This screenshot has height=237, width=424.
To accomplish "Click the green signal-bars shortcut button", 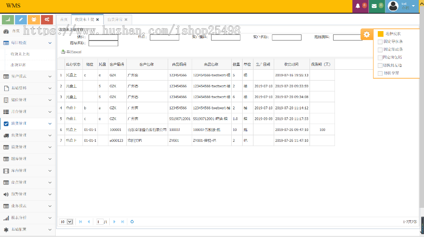I will tap(8, 19).
